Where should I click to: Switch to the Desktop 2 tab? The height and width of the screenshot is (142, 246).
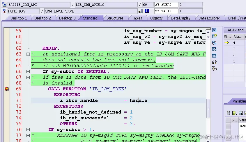point(43,18)
